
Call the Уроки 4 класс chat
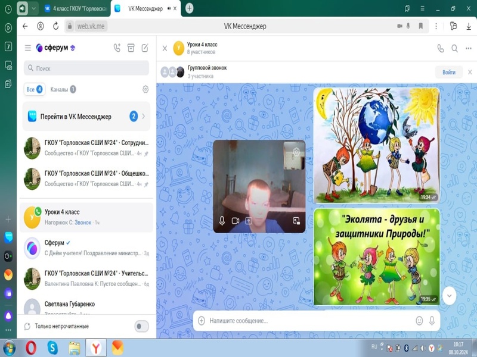coord(441,48)
